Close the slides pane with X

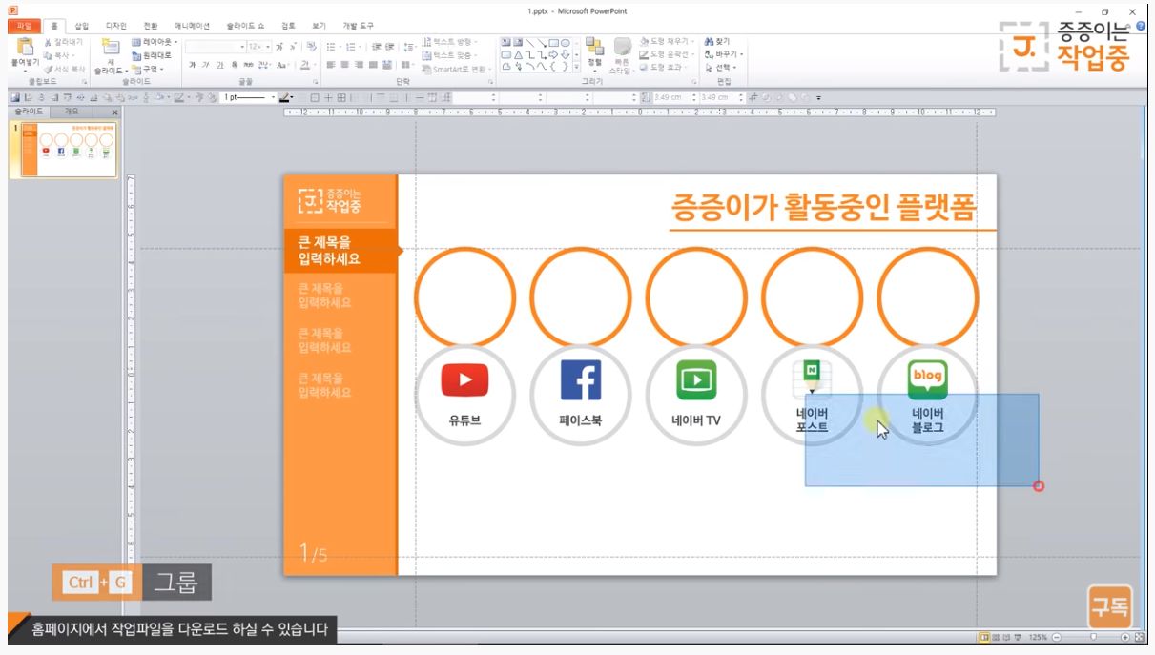click(115, 113)
